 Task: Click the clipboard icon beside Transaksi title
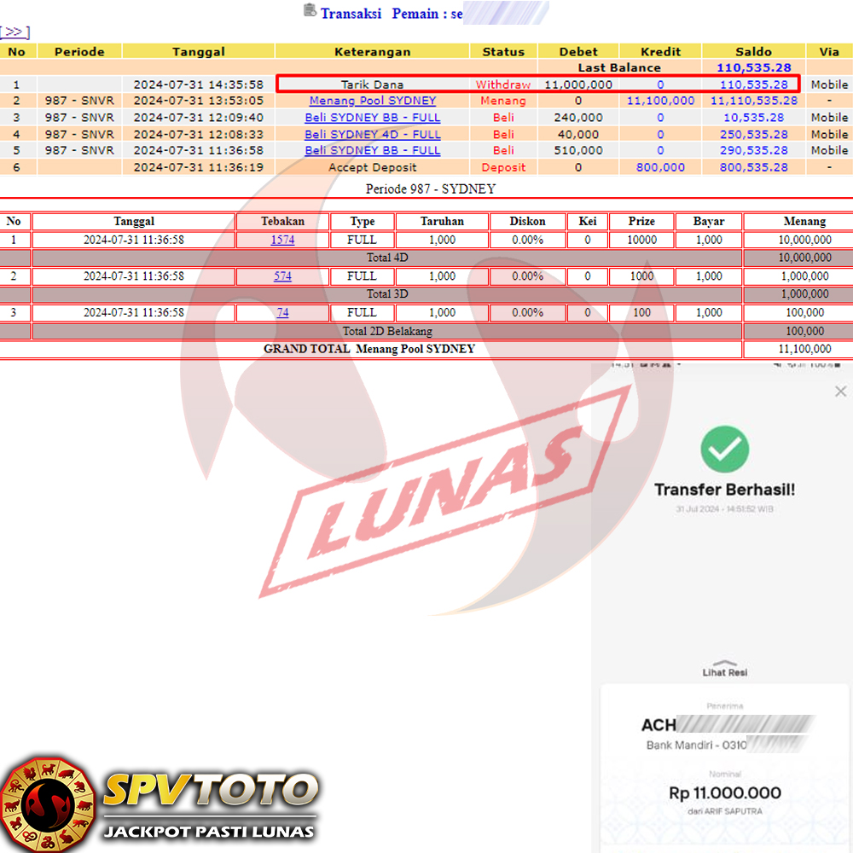(310, 11)
